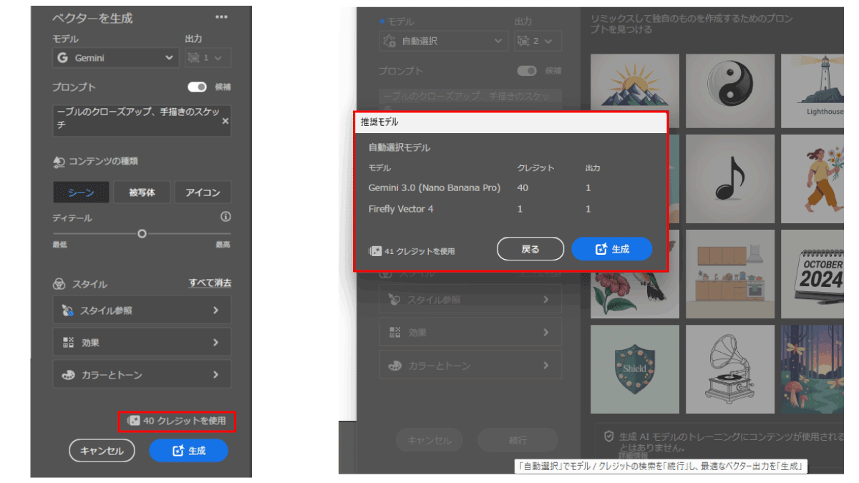The height and width of the screenshot is (483, 859).
Task: Click the dimmed 続行 button
Action: pyautogui.click(x=518, y=440)
